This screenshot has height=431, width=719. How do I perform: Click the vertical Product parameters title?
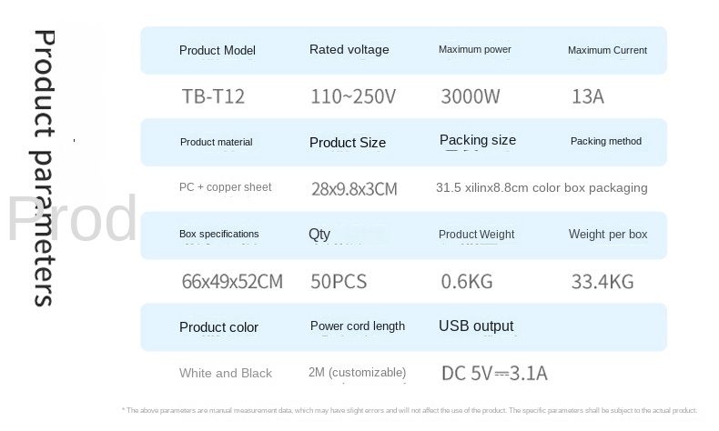point(45,168)
